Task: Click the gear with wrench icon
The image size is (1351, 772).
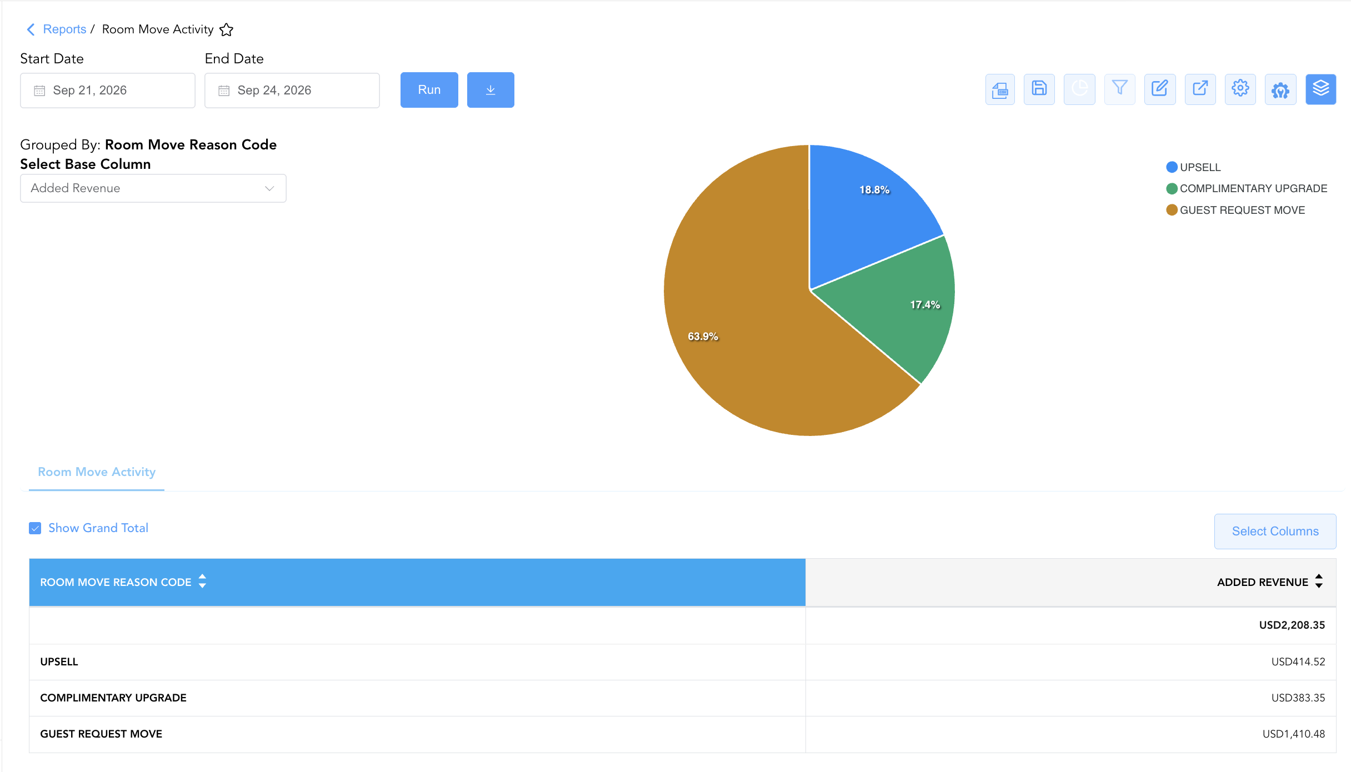Action: pos(1280,89)
